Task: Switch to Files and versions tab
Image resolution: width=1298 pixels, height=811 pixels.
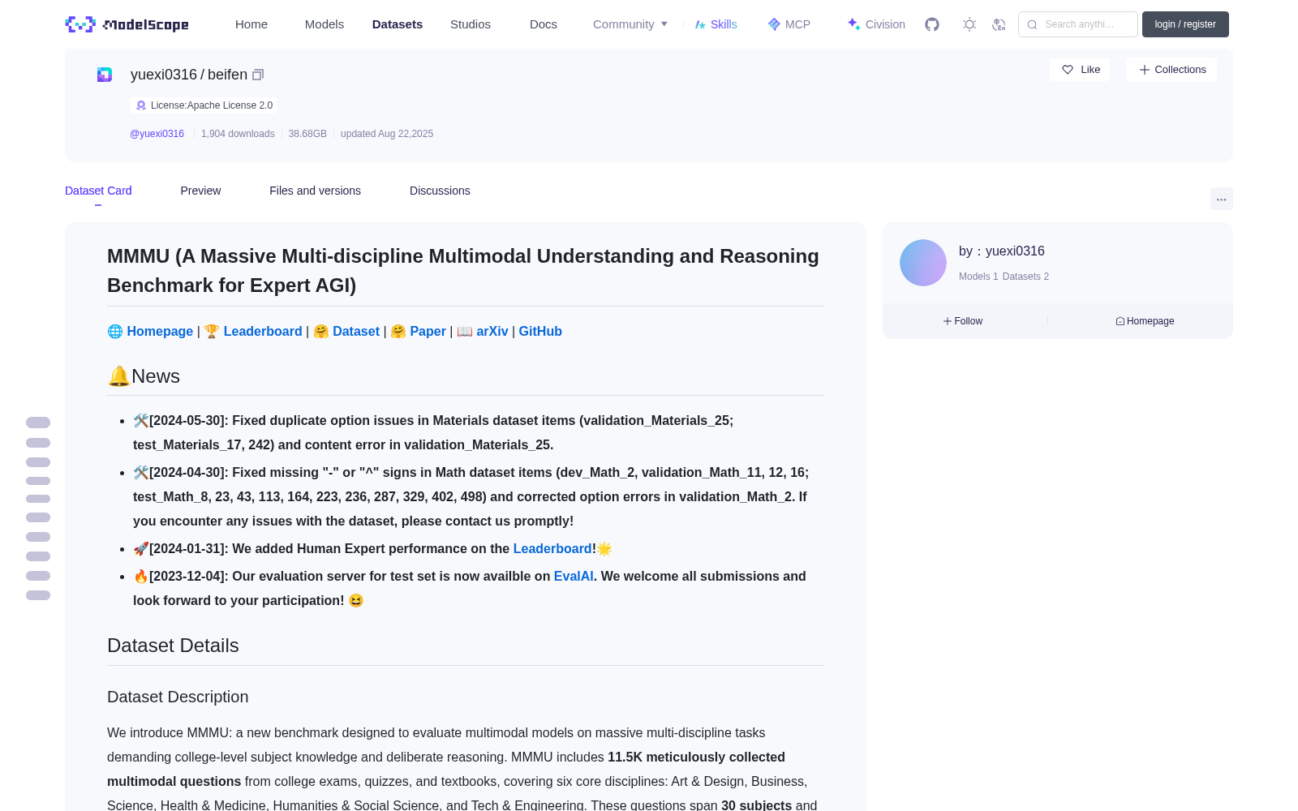Action: coord(315,191)
